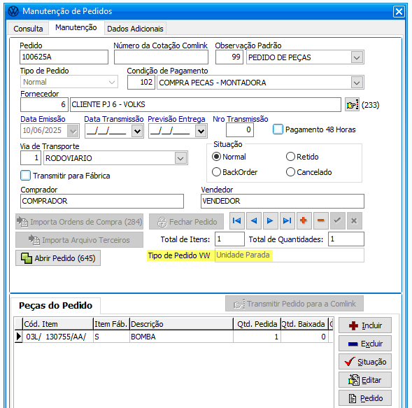Click Situação red checkmark button
412x408 pixels.
(365, 362)
